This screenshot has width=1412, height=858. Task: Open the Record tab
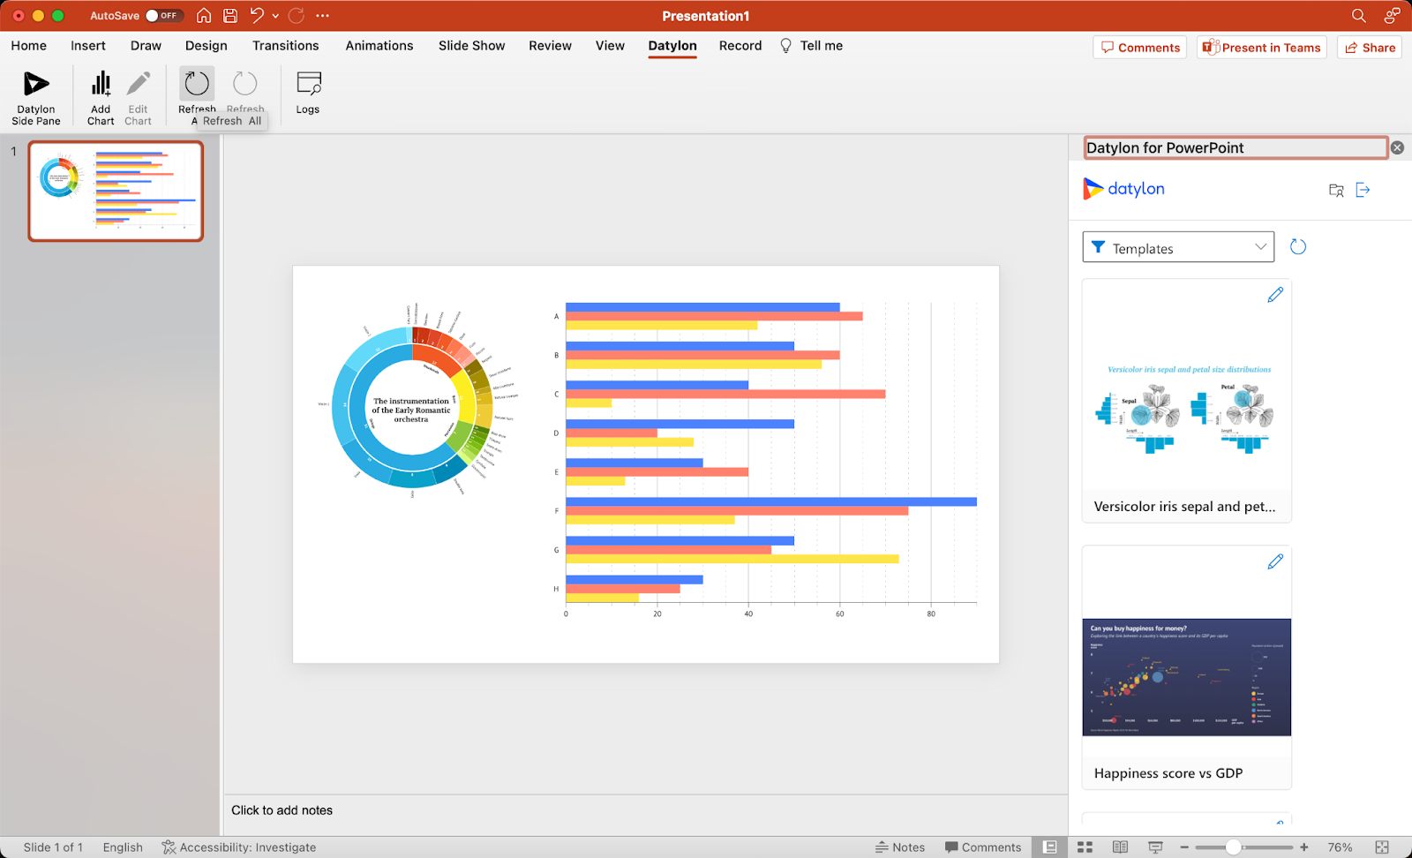click(x=740, y=46)
